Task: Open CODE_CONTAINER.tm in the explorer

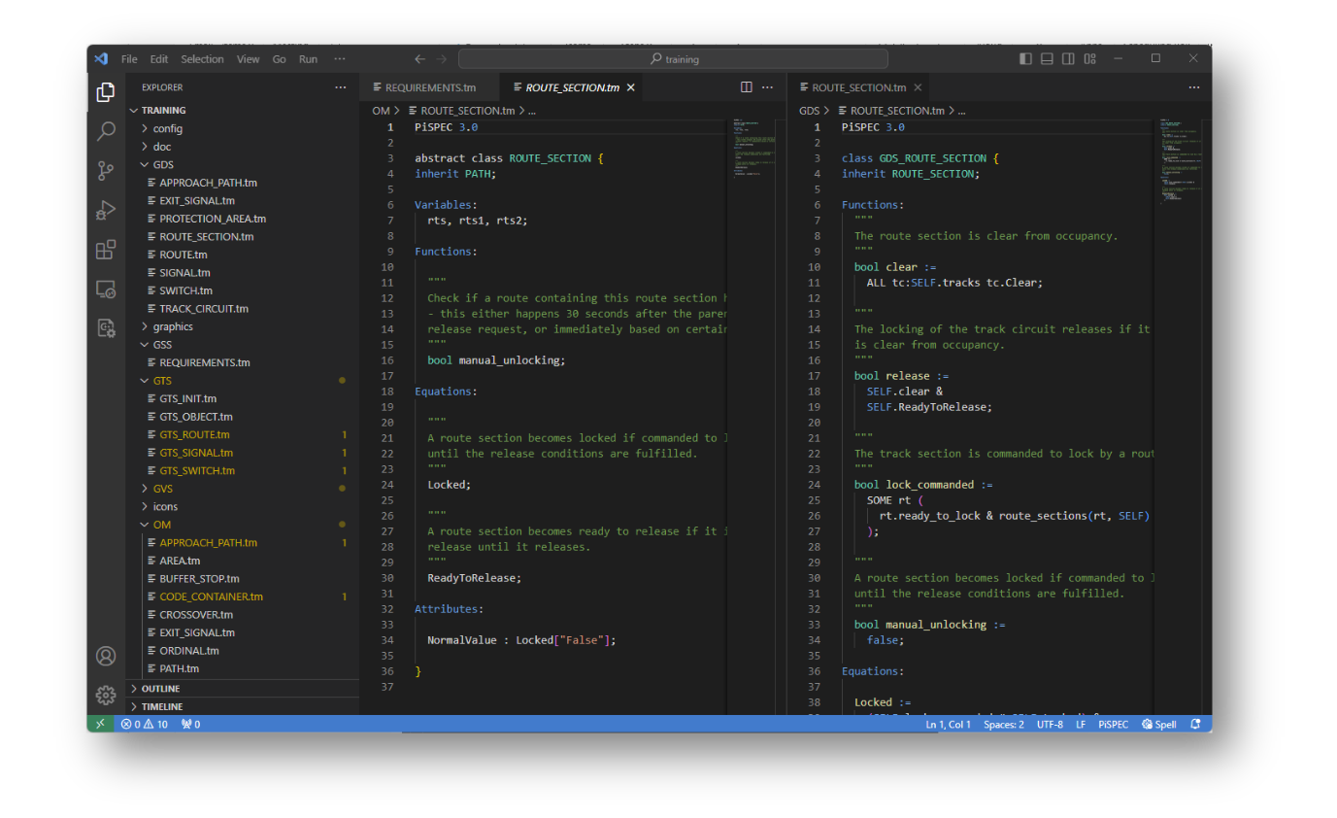Action: click(243, 596)
